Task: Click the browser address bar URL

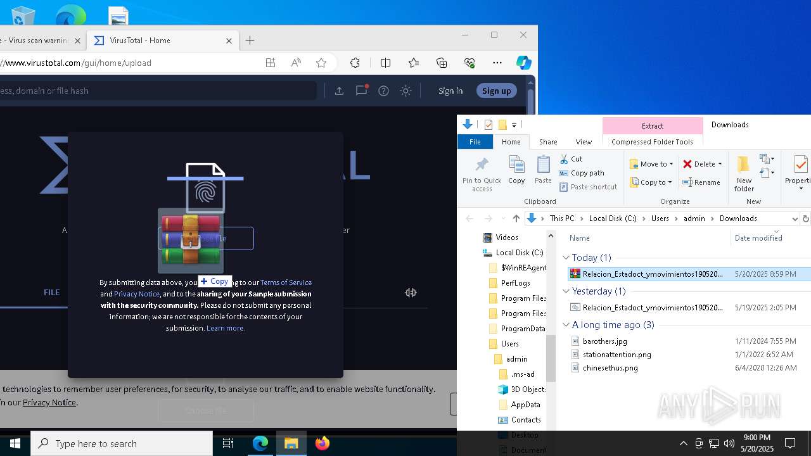Action: point(76,63)
